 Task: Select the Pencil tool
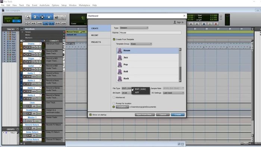click(x=63, y=17)
